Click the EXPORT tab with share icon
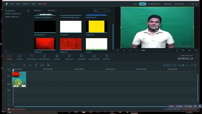Screen dimensions: 202x114 [107, 57]
